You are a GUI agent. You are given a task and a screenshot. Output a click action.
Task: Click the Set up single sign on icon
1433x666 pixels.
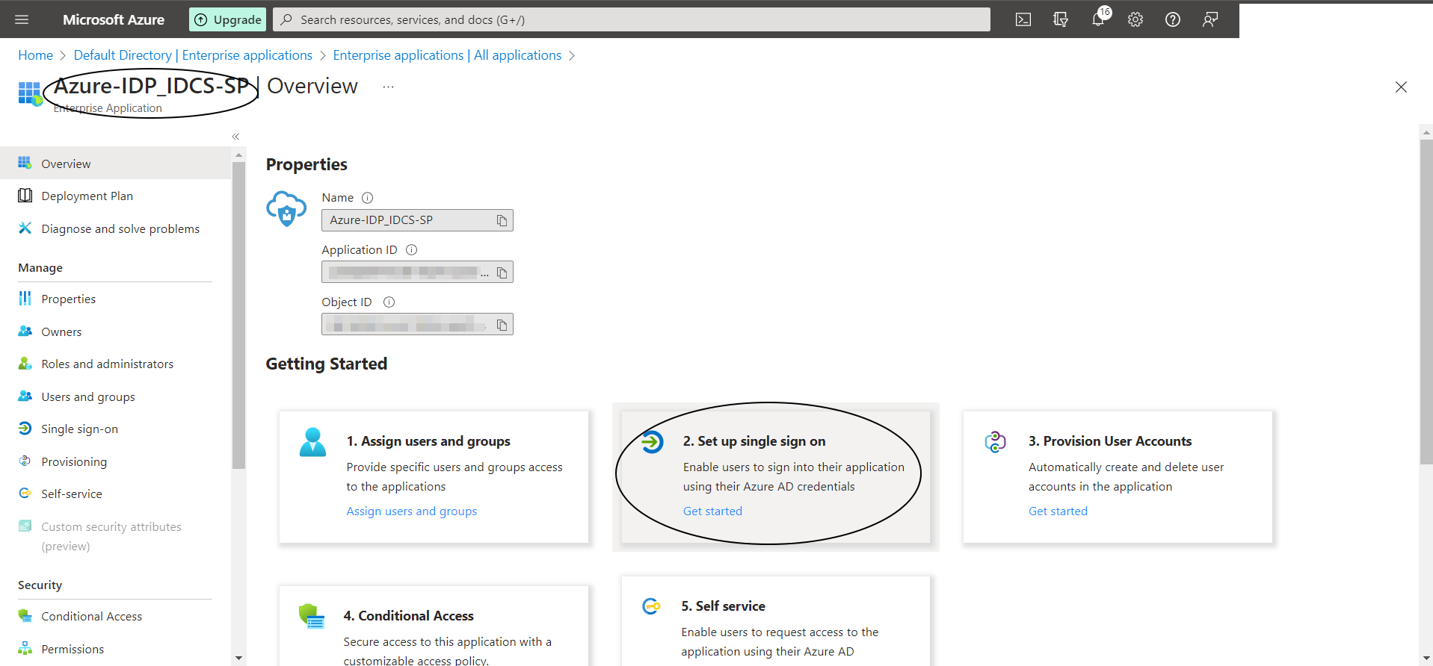click(652, 442)
